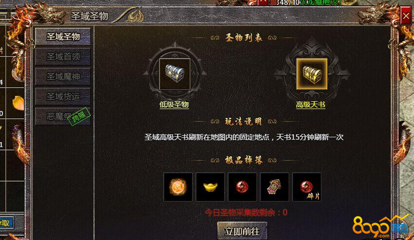Screen dimensions: 414x240
Task: Switch to the 圣域魔神 tab
Action: tap(63, 76)
